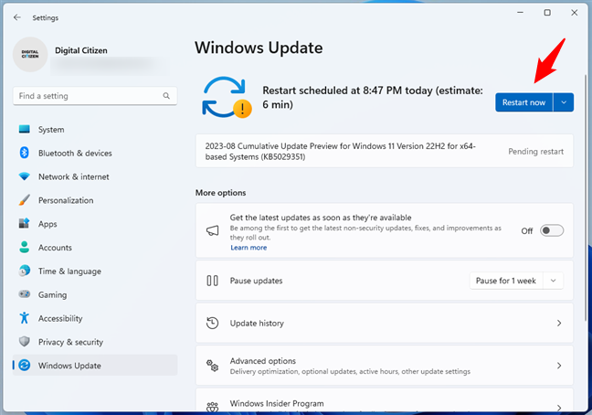The image size is (592, 415).
Task: Click the Find a setting search box
Action: coord(95,96)
